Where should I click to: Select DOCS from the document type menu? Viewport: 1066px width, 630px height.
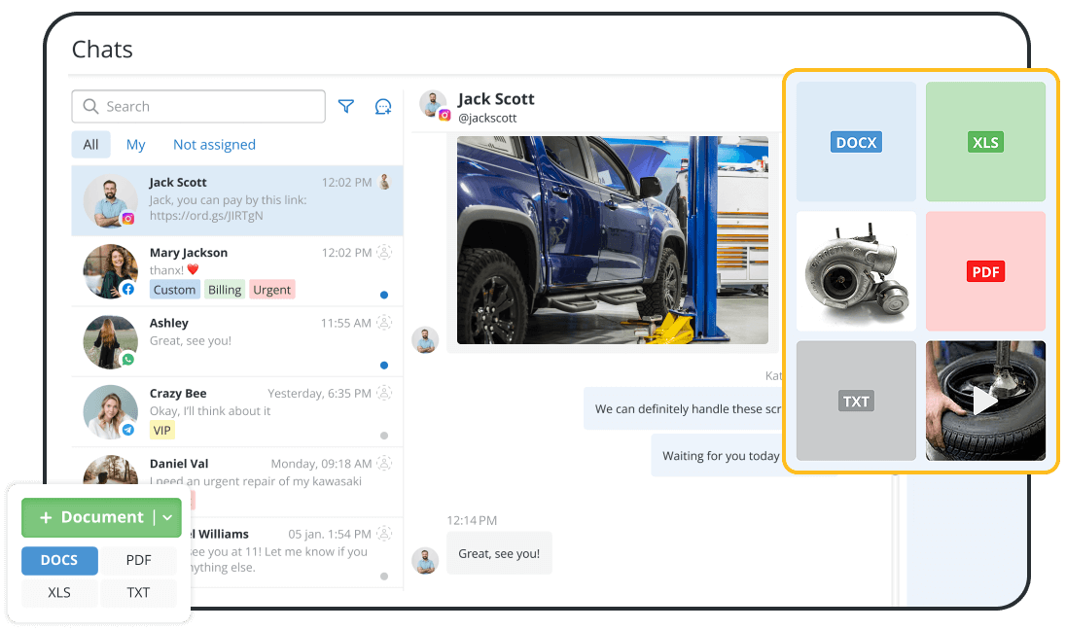click(59, 560)
